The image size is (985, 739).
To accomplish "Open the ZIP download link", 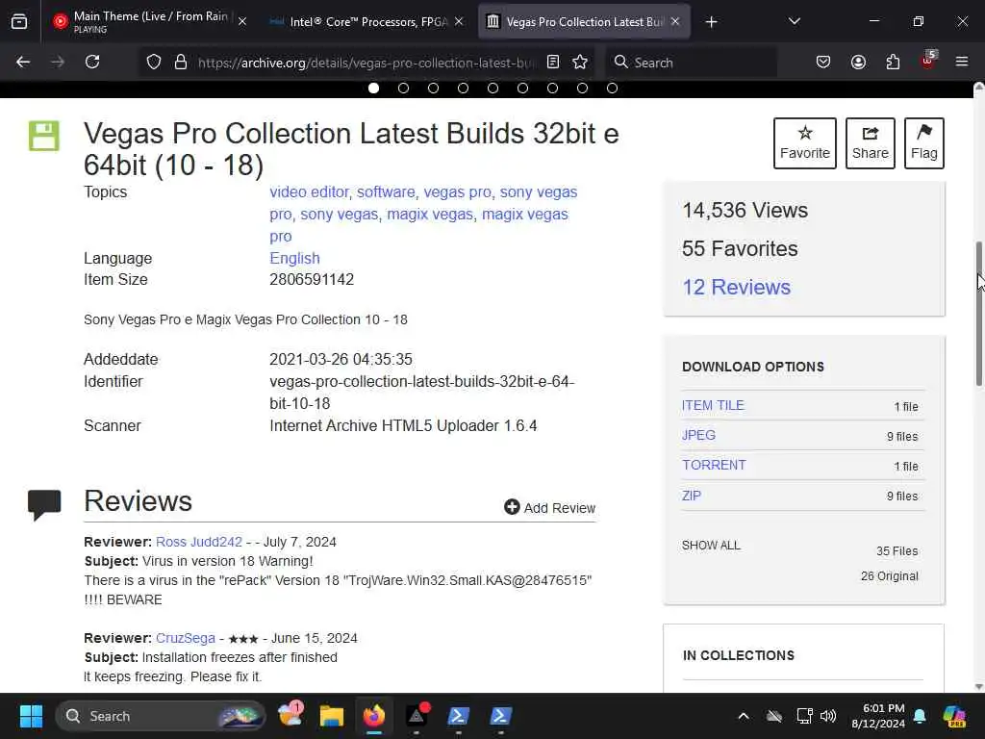I will (x=692, y=496).
